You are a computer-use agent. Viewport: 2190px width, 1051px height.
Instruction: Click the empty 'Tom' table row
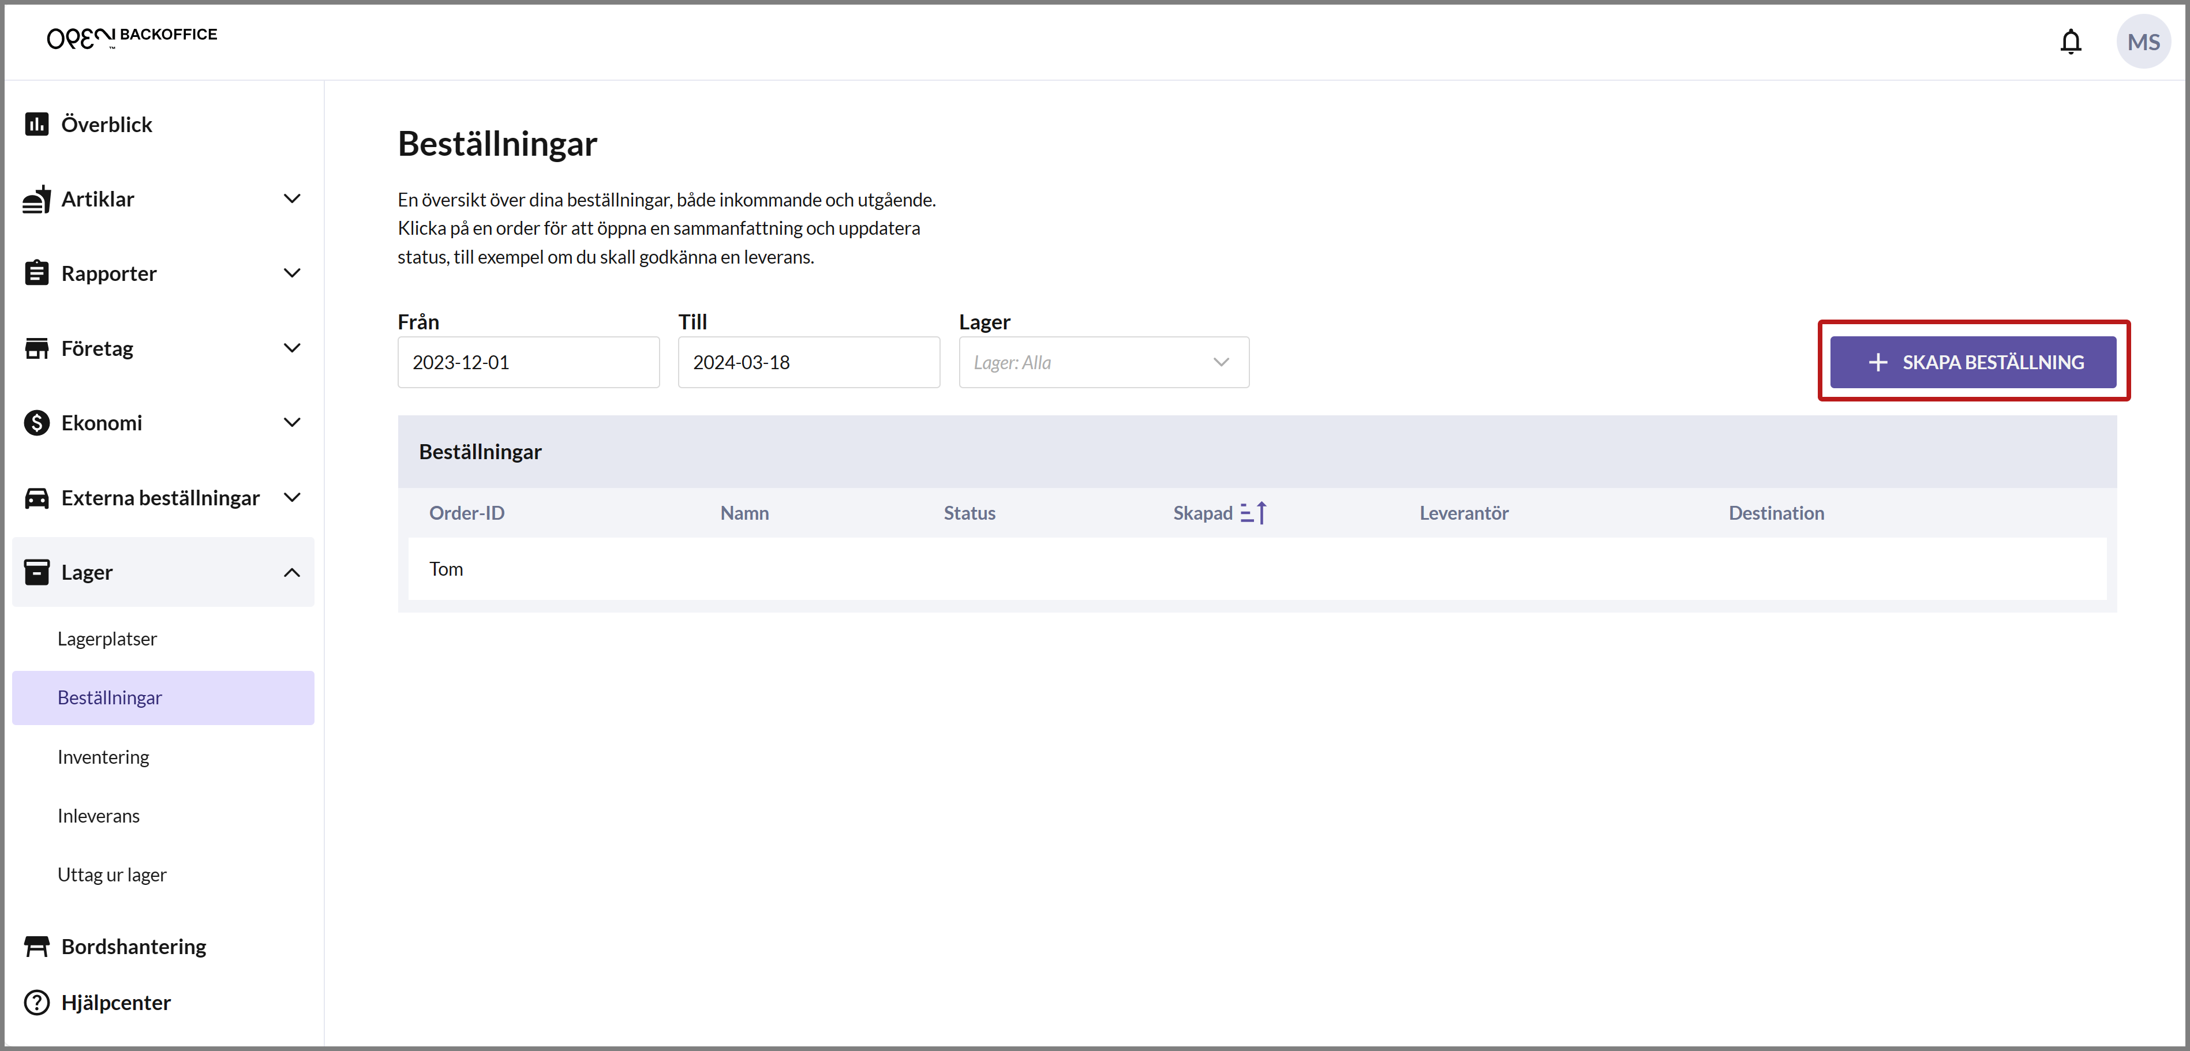[x=1256, y=568]
